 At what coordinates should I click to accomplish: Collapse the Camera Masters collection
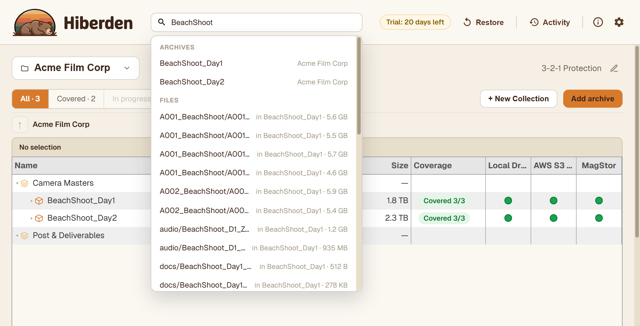click(x=17, y=183)
